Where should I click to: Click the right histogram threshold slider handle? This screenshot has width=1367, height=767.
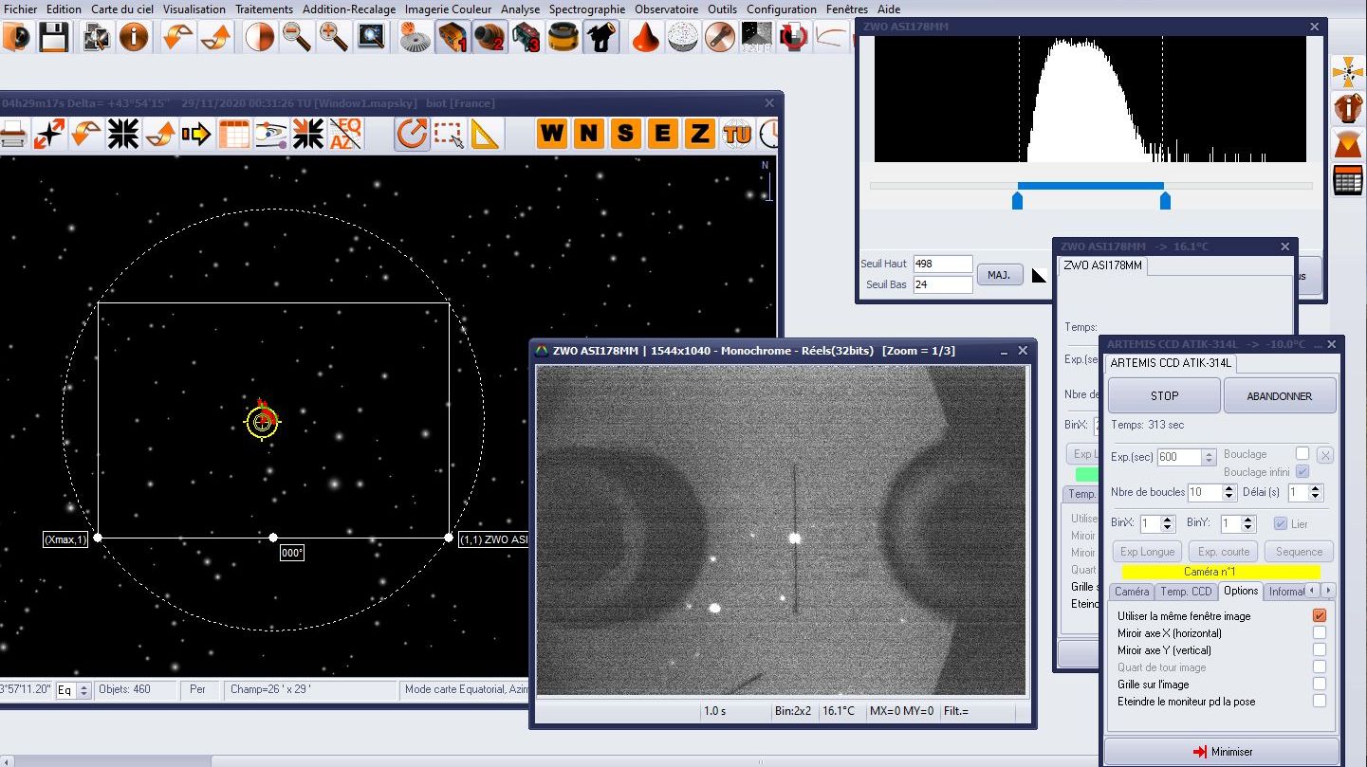1165,201
